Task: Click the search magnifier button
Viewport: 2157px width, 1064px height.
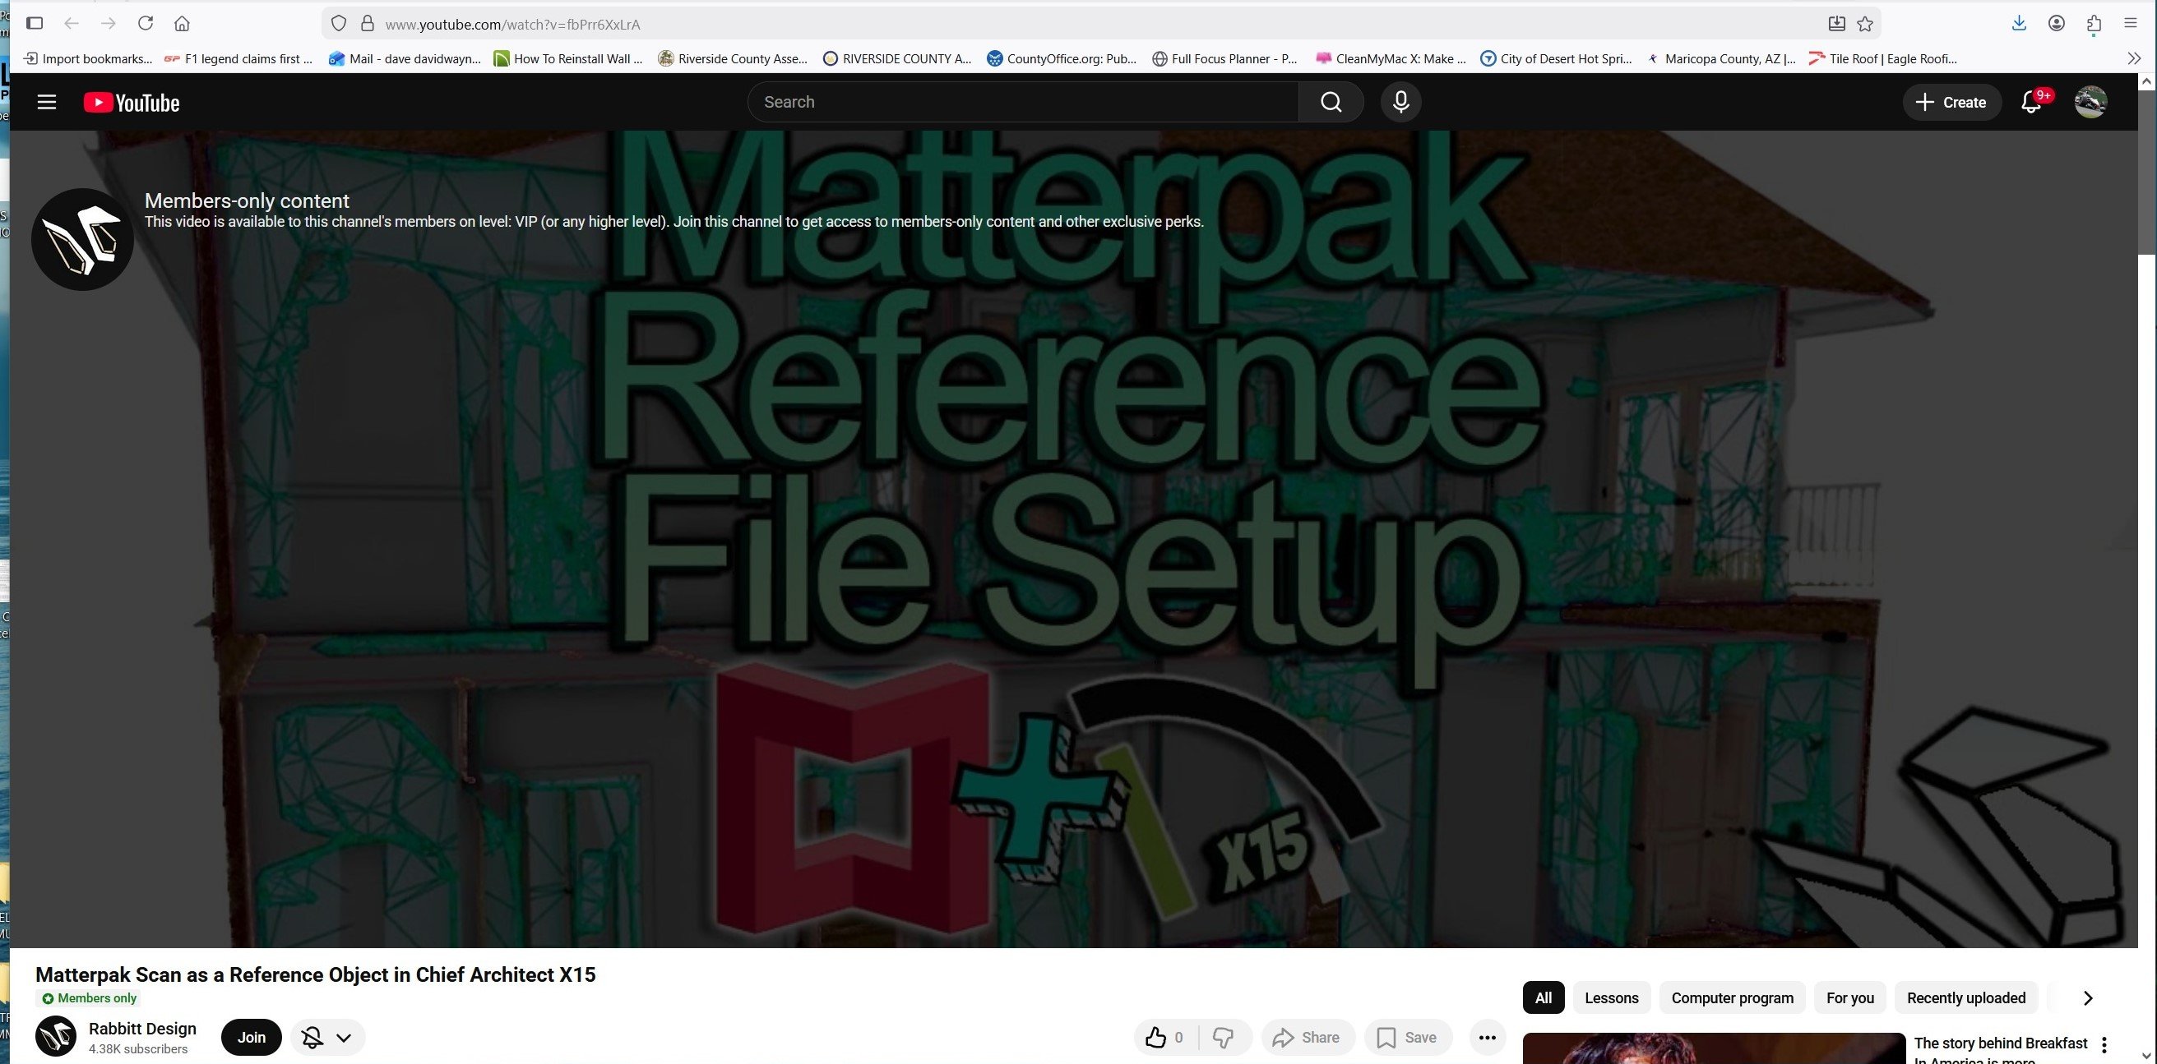Action: (x=1331, y=102)
